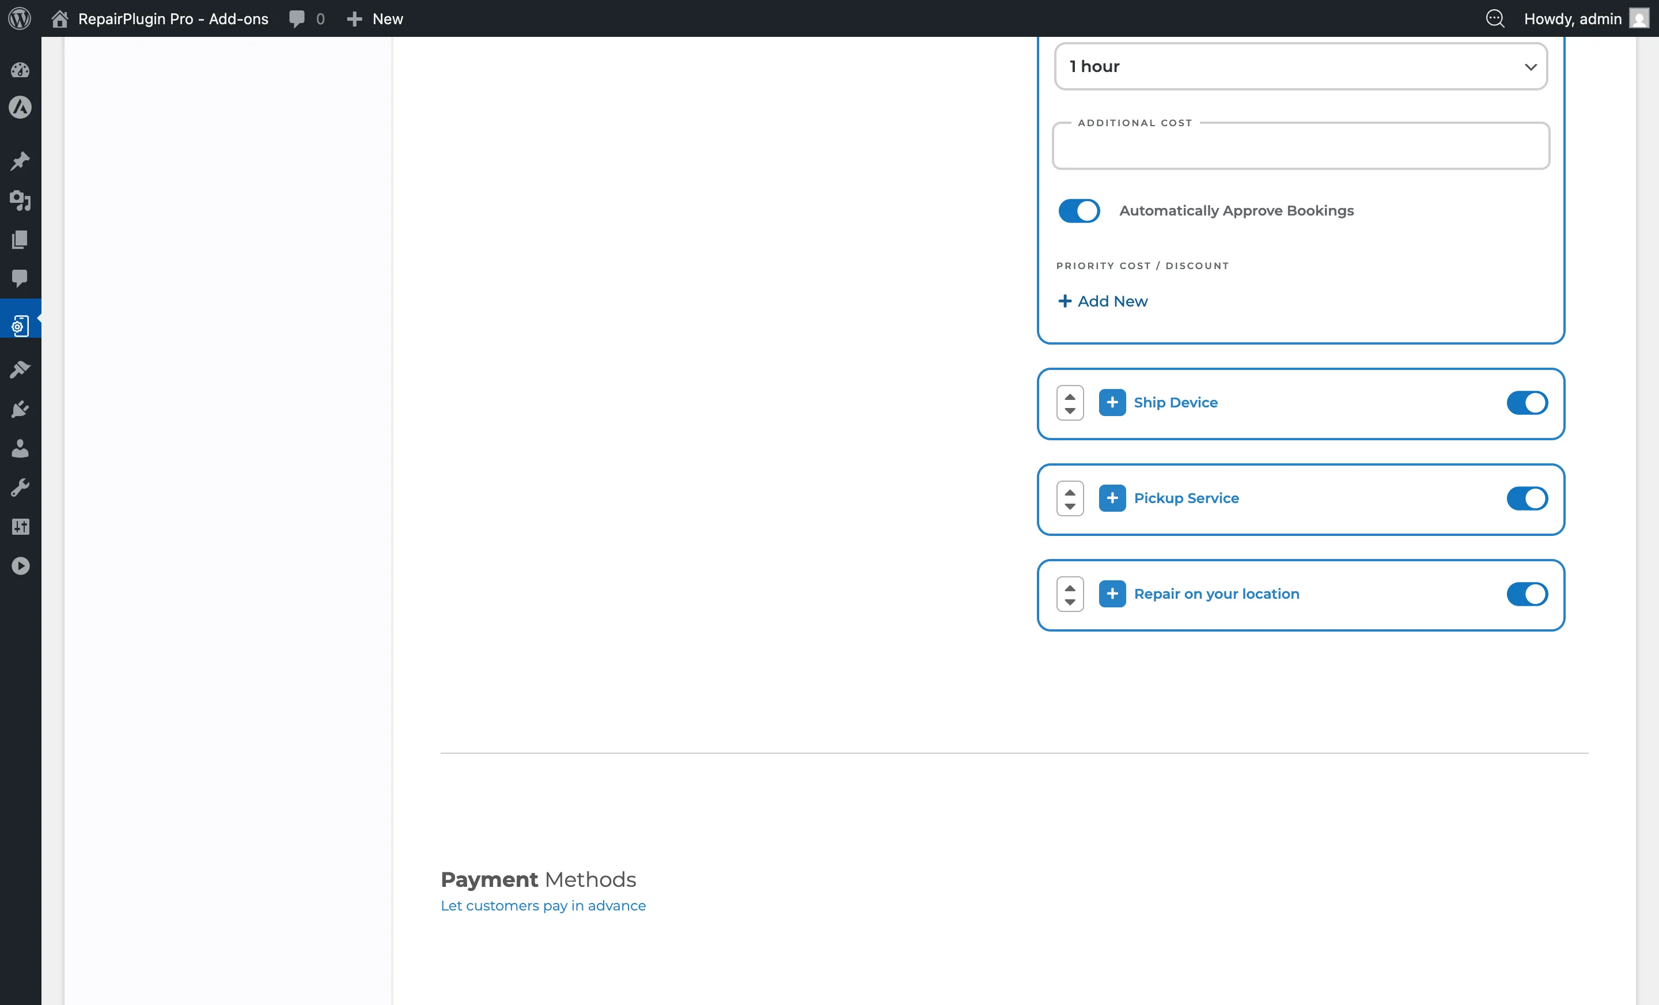
Task: Open the Plugins plug icon
Action: (20, 409)
